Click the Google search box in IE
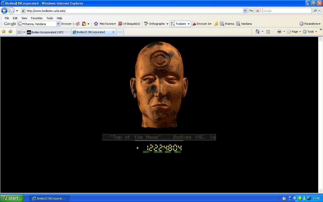This screenshot has width=323, height=202. click(287, 11)
